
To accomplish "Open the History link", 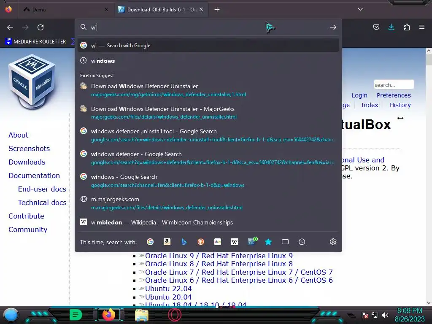I will point(400,105).
